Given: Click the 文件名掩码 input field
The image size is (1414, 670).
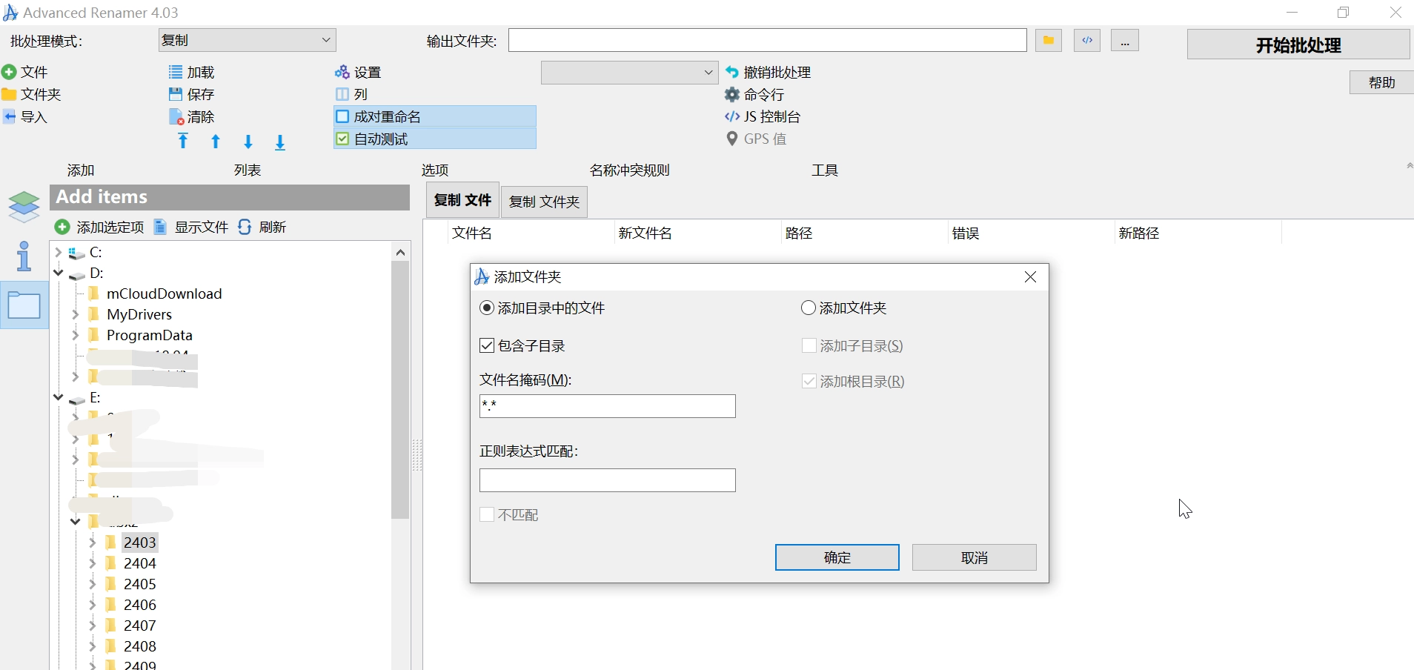Looking at the screenshot, I should point(608,406).
